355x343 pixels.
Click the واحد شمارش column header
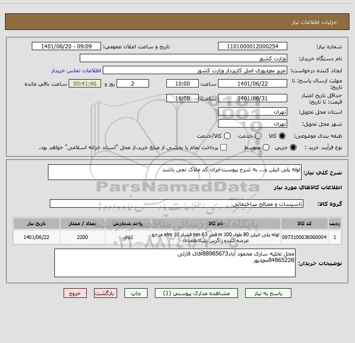pos(128,223)
